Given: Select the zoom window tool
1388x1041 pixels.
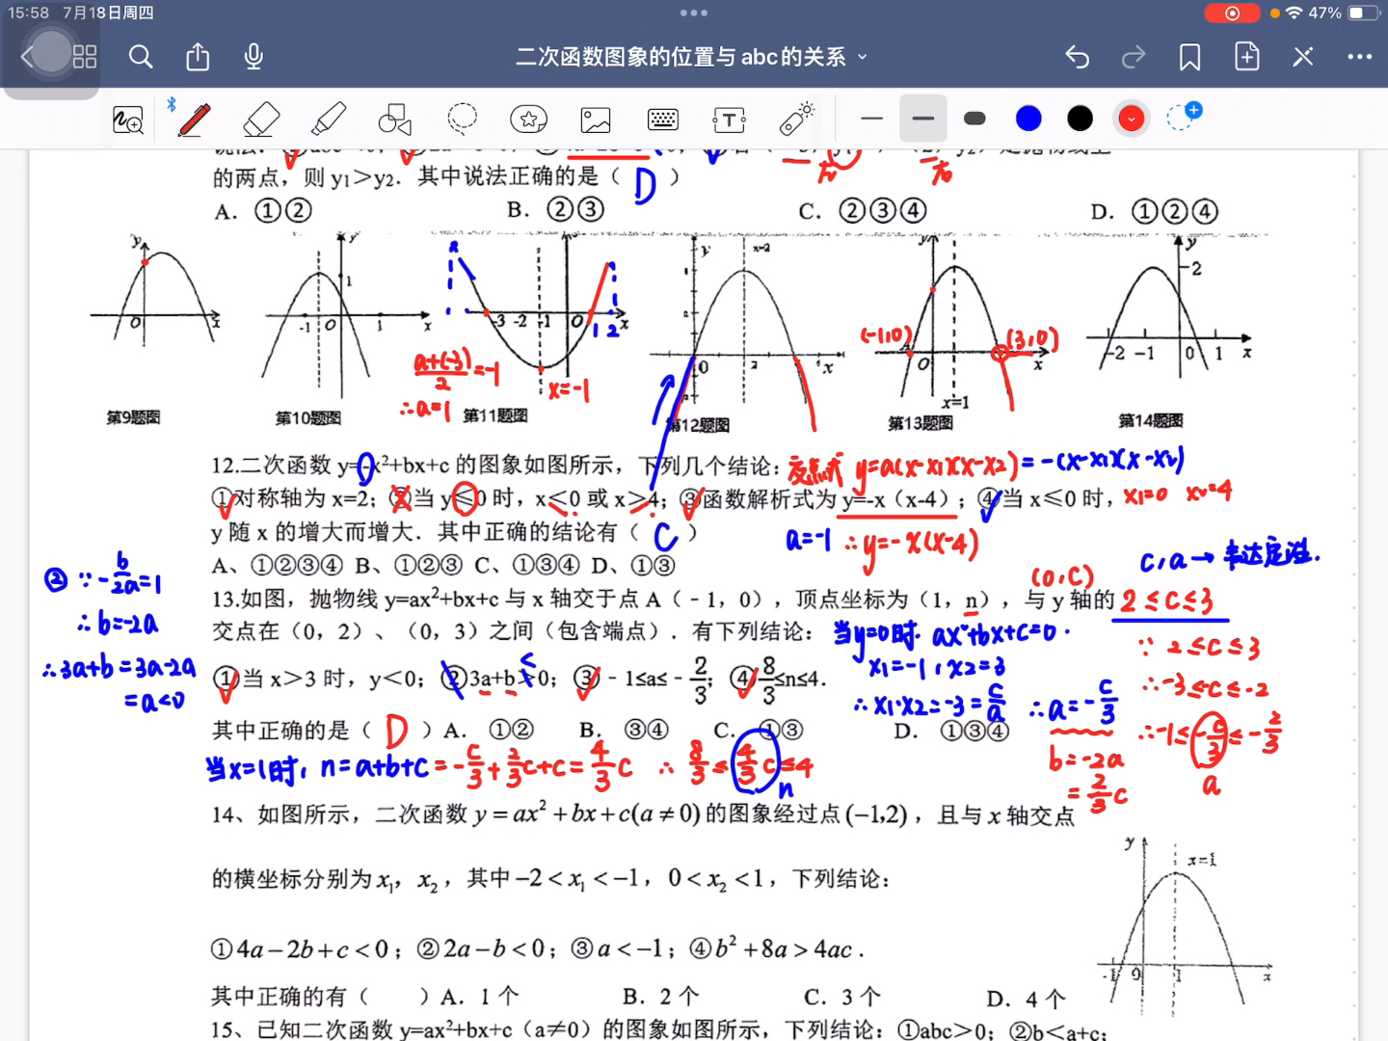Looking at the screenshot, I should (128, 120).
